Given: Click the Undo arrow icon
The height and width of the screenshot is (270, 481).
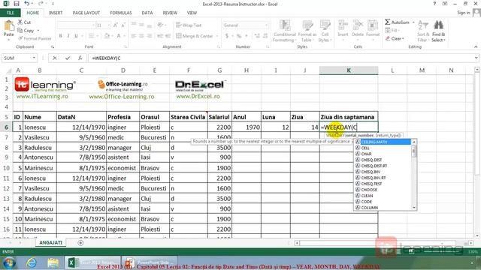Looking at the screenshot, I should (x=27, y=4).
